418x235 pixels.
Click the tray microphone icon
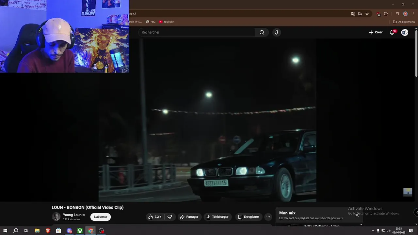point(378,231)
